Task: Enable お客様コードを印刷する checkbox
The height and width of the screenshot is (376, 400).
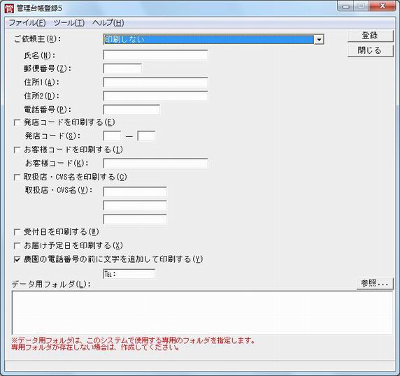Action: coord(17,150)
